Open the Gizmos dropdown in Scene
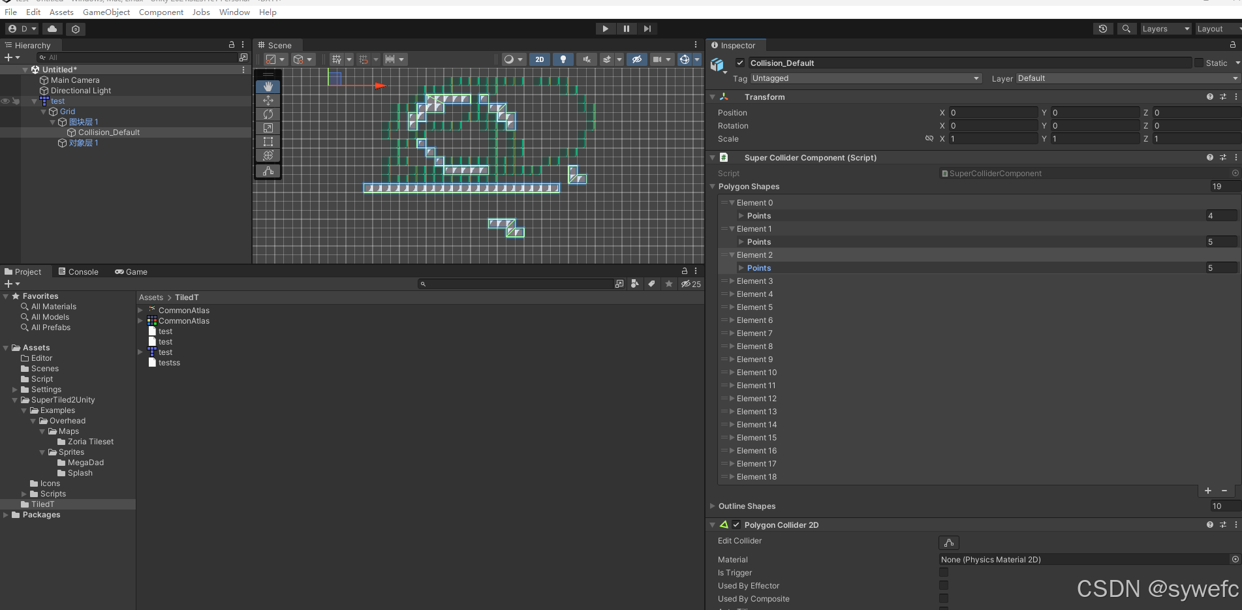Viewport: 1242px width, 610px height. [697, 59]
